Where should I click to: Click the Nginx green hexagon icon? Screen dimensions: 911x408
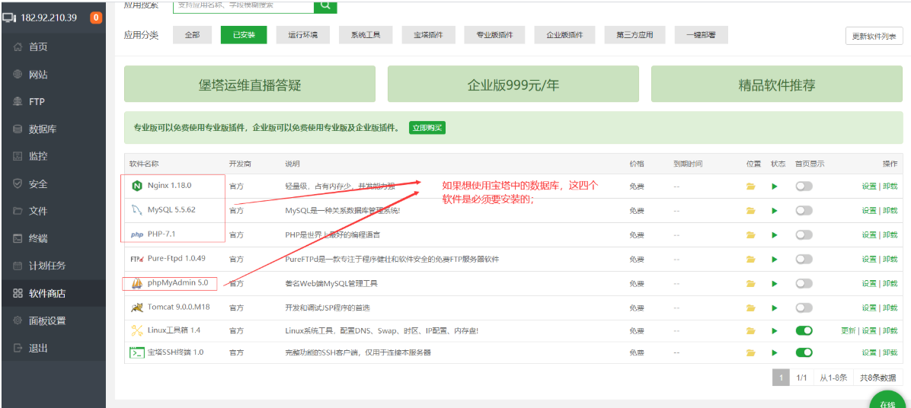(x=137, y=186)
